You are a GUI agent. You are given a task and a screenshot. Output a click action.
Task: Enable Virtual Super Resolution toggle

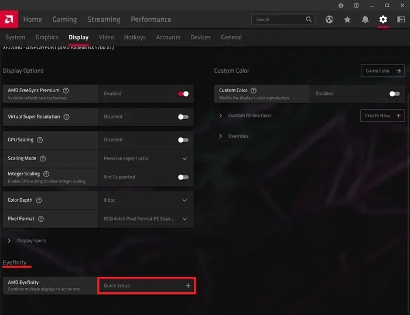(x=183, y=117)
